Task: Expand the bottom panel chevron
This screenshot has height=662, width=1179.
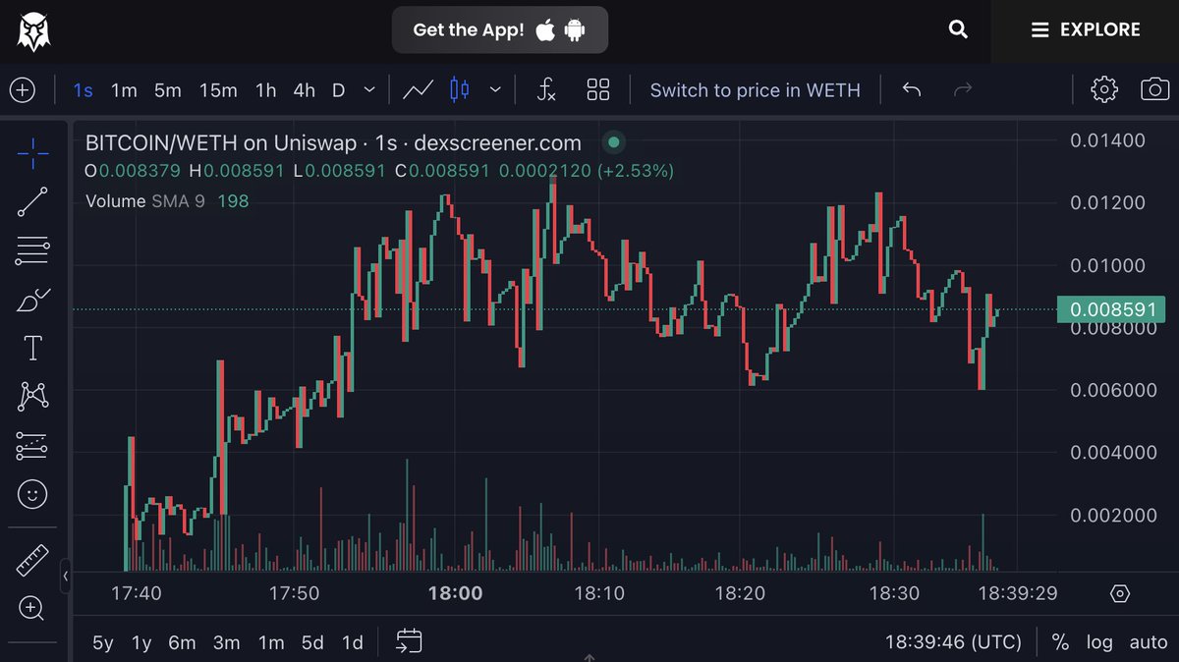Action: [589, 656]
